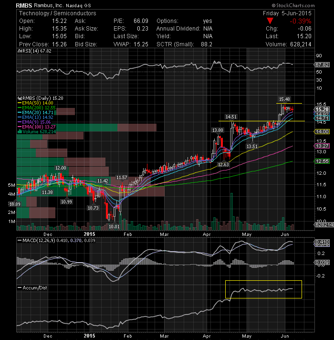Click the 12.63 low price label
334x340 pixels.
point(223,165)
